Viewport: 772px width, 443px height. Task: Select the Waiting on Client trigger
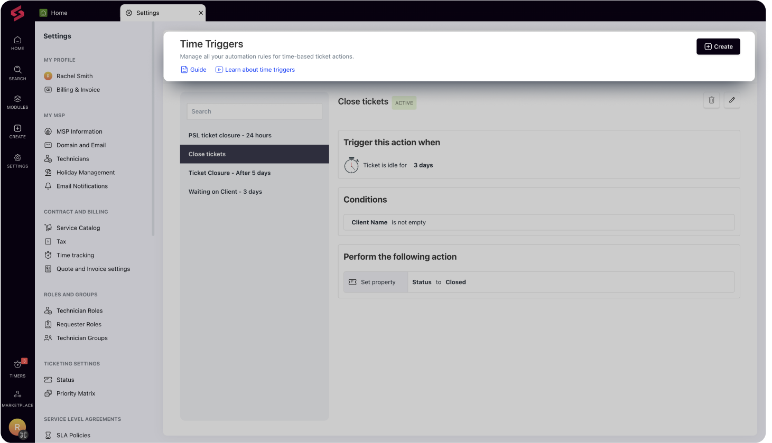tap(226, 191)
